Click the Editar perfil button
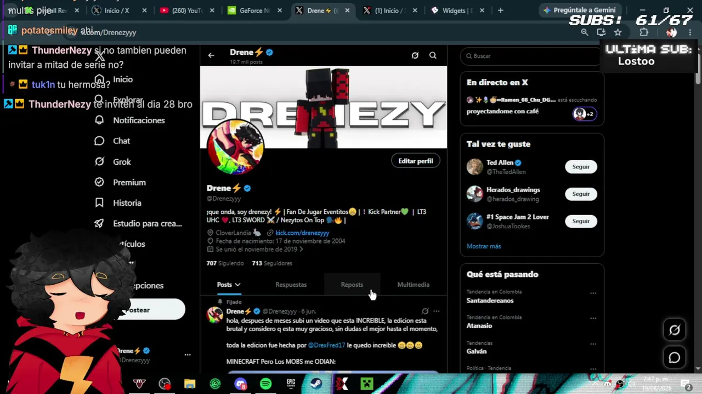The height and width of the screenshot is (394, 702). pyautogui.click(x=416, y=161)
